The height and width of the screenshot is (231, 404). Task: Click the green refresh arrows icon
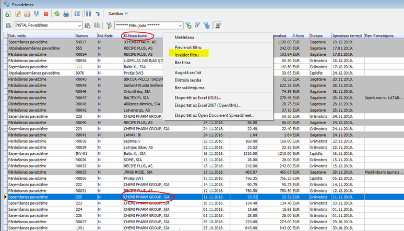point(56,13)
